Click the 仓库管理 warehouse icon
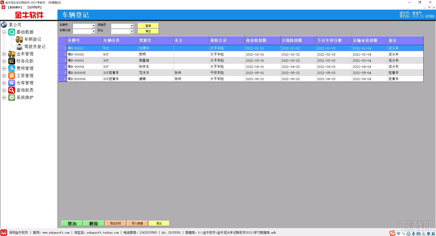Screen dimensions: 436x236 [12, 83]
